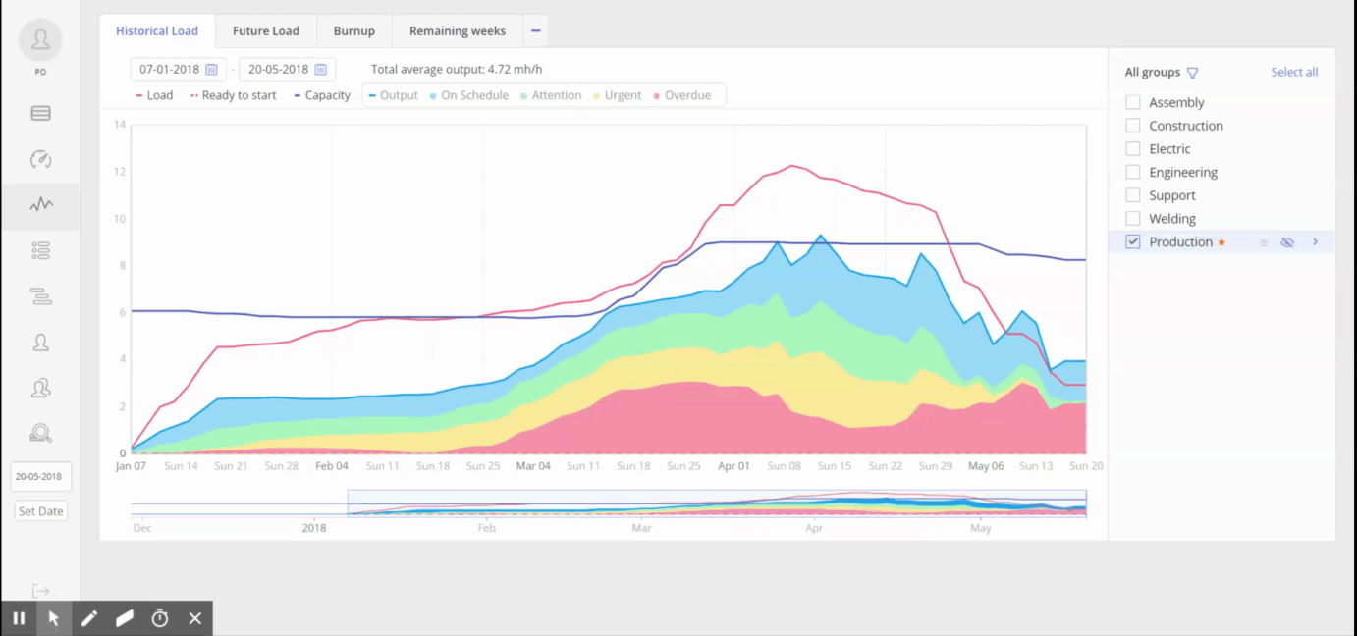Select the pencil draw tool in bottom toolbar
1357x636 pixels.
tap(89, 618)
